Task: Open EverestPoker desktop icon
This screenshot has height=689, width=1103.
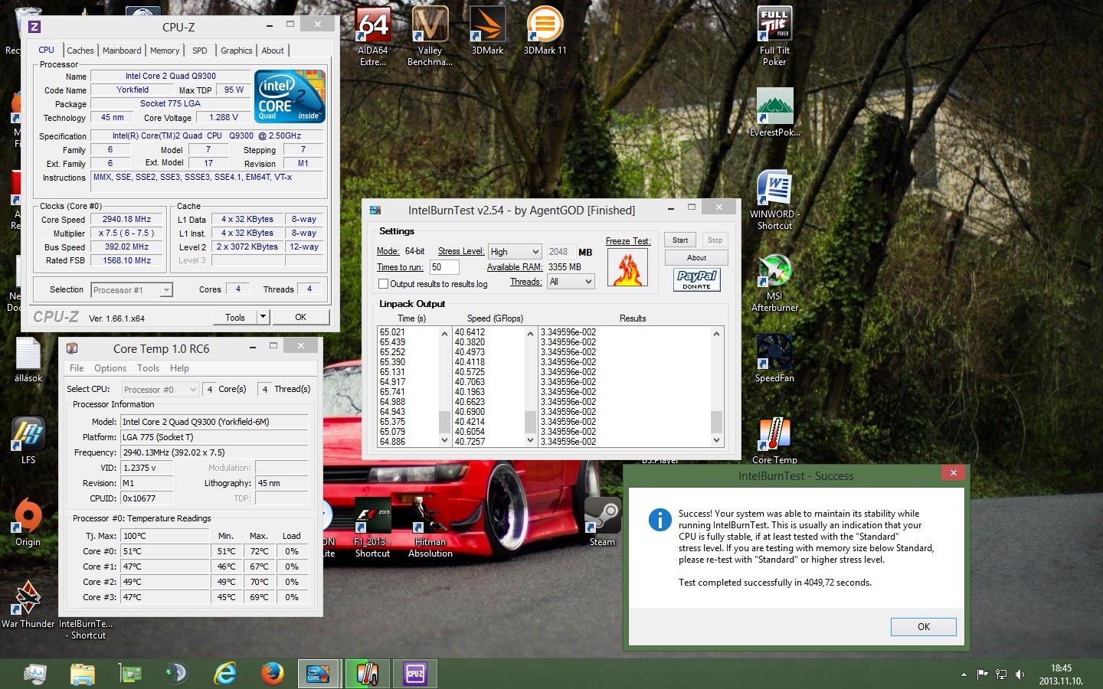Action: [774, 112]
